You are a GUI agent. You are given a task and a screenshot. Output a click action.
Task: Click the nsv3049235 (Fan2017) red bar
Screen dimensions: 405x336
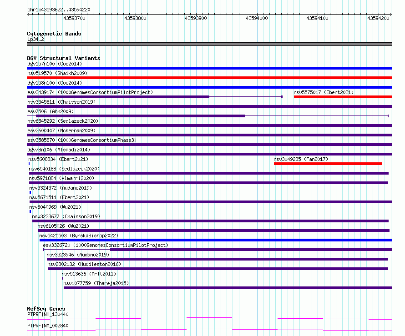(328, 164)
